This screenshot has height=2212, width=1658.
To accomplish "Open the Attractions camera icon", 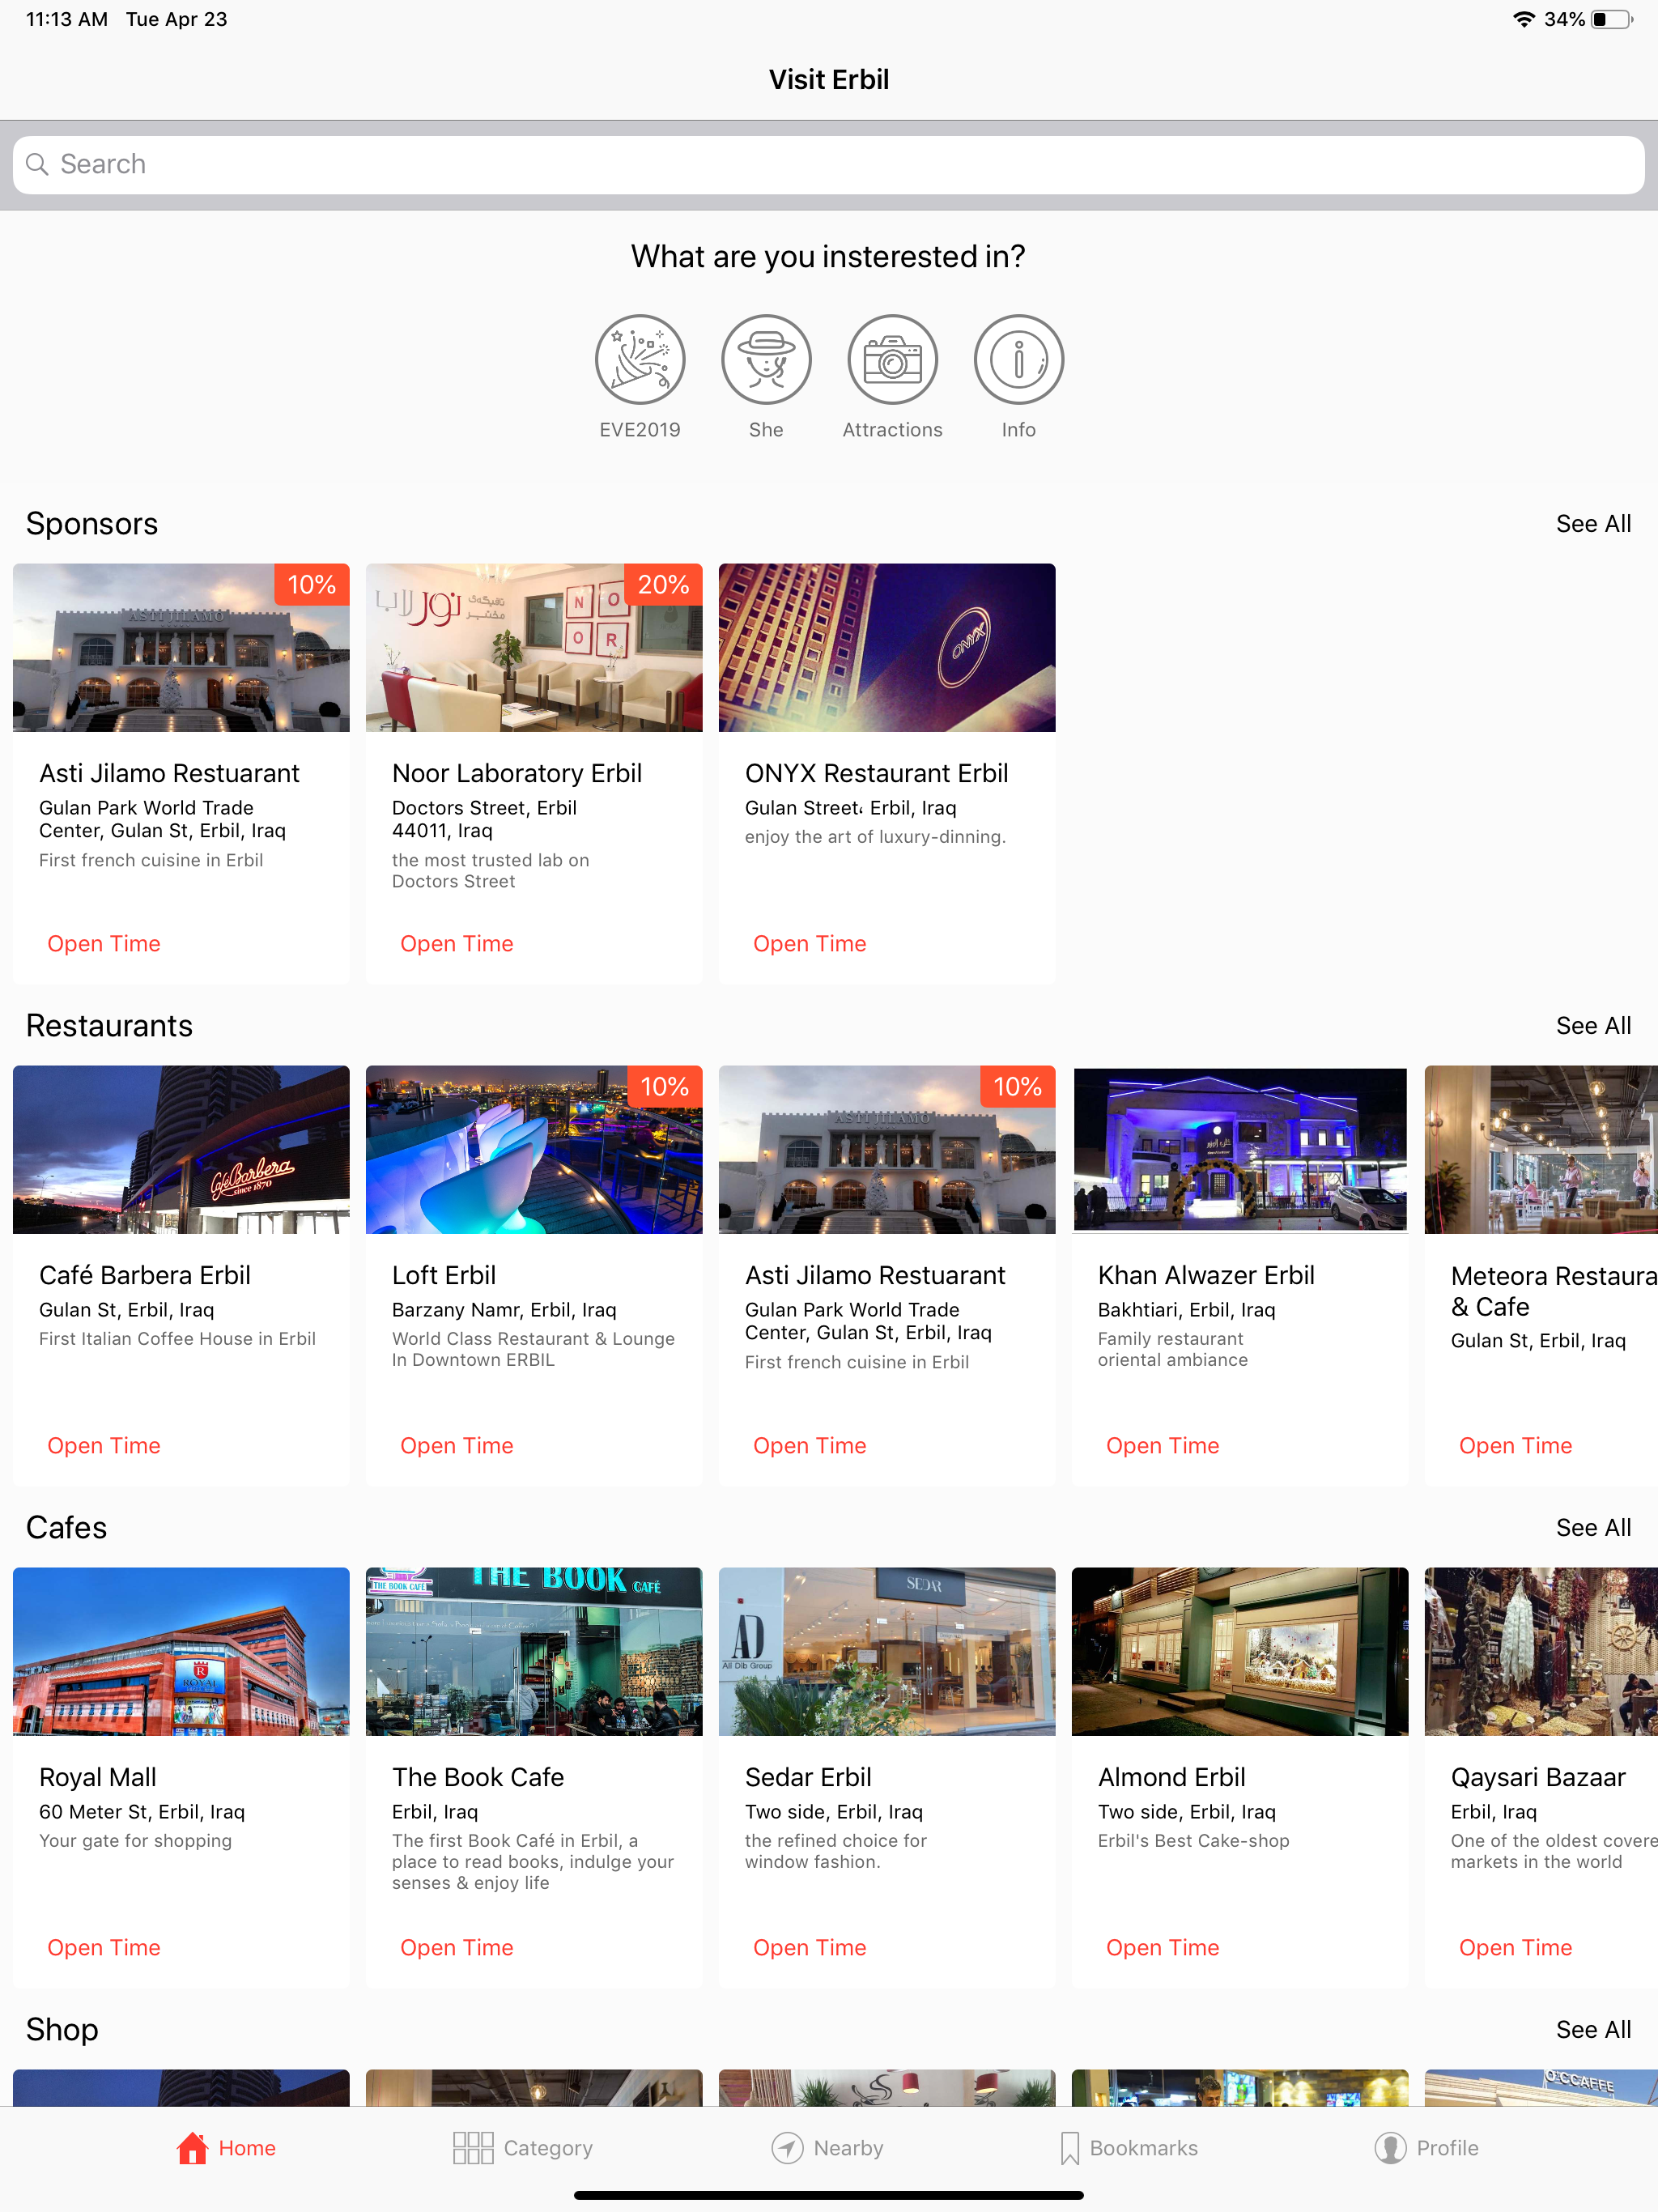I will (892, 360).
